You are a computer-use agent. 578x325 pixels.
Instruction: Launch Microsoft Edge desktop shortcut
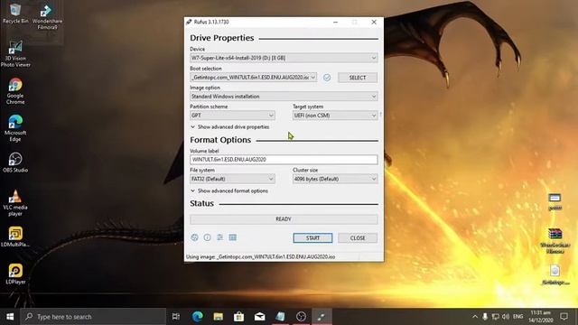[15, 128]
